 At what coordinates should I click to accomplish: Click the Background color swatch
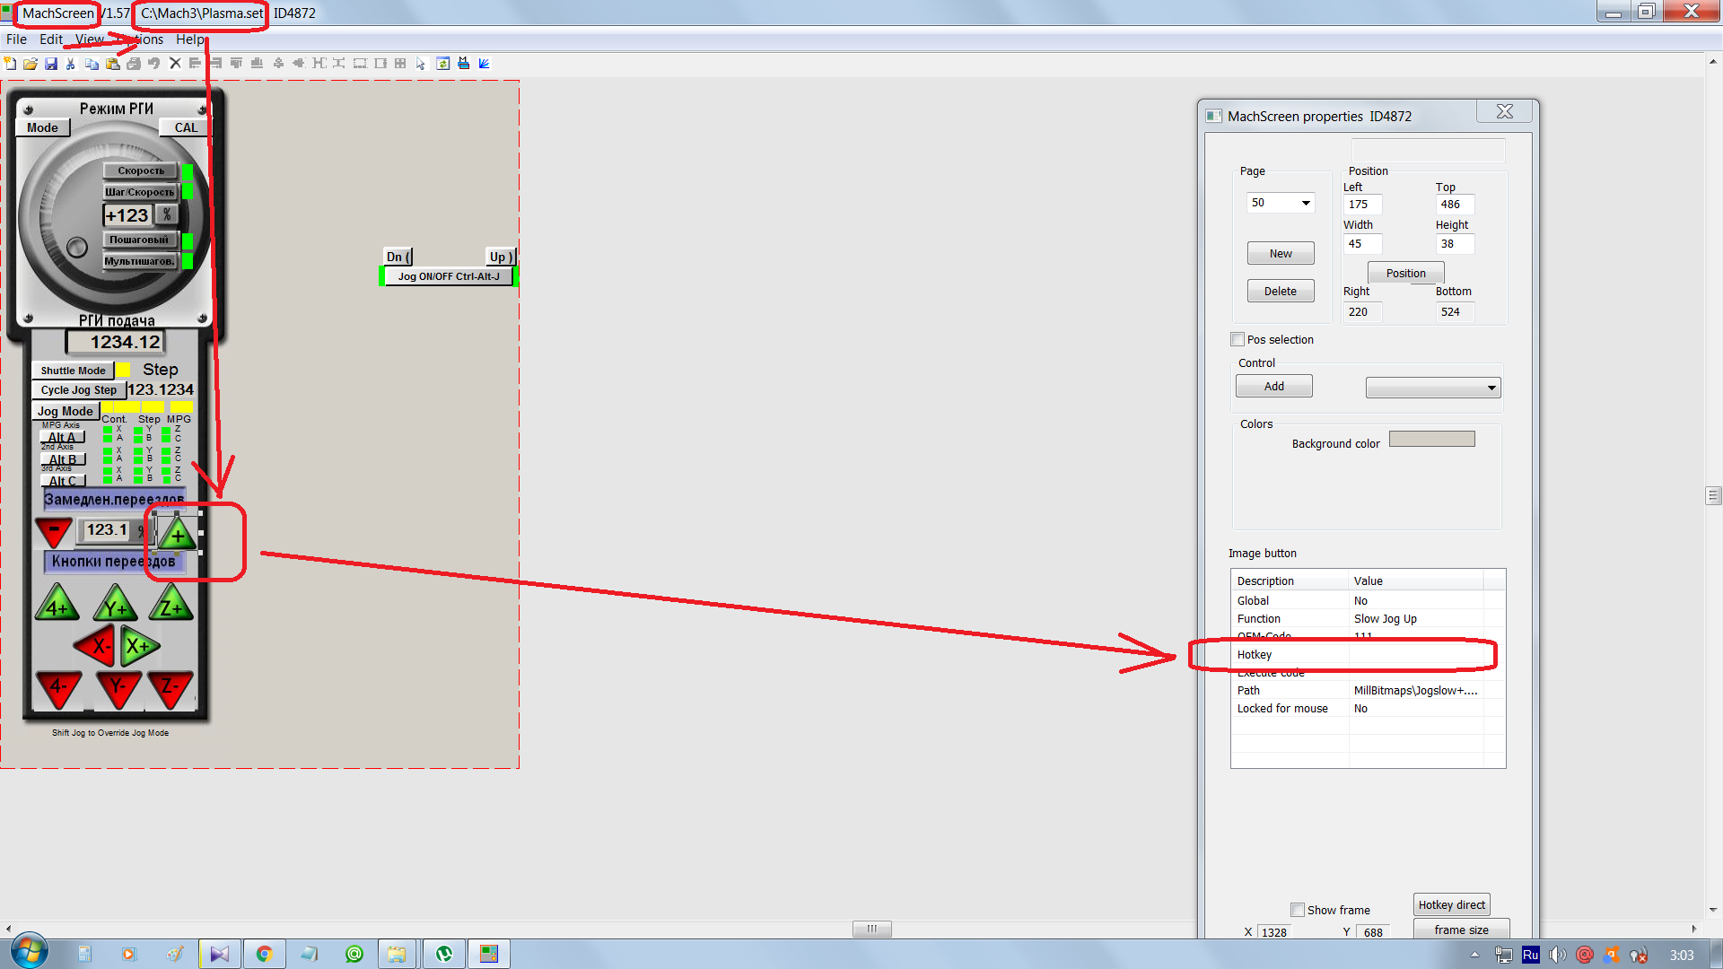click(x=1431, y=439)
